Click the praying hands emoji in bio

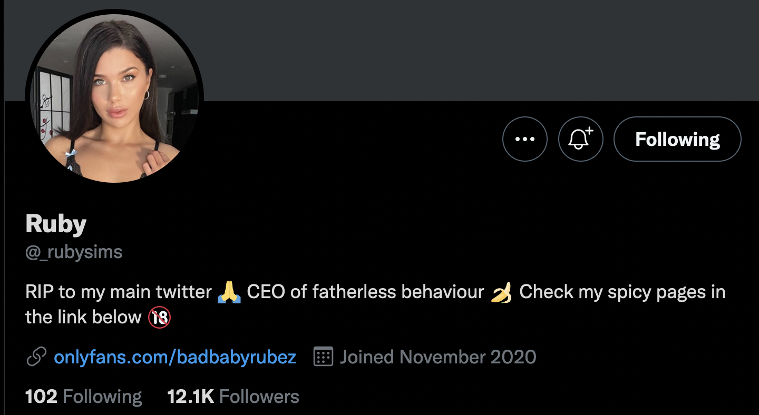click(229, 292)
